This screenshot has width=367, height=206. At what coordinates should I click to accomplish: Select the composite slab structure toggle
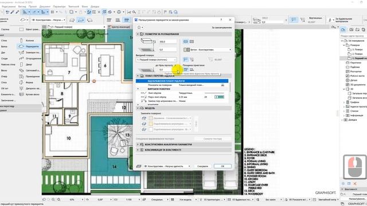[192, 42]
